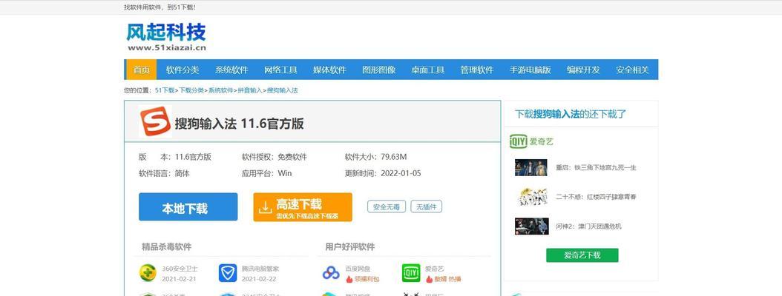Click the orange 高速下载 button
782x296 pixels.
pyautogui.click(x=303, y=207)
